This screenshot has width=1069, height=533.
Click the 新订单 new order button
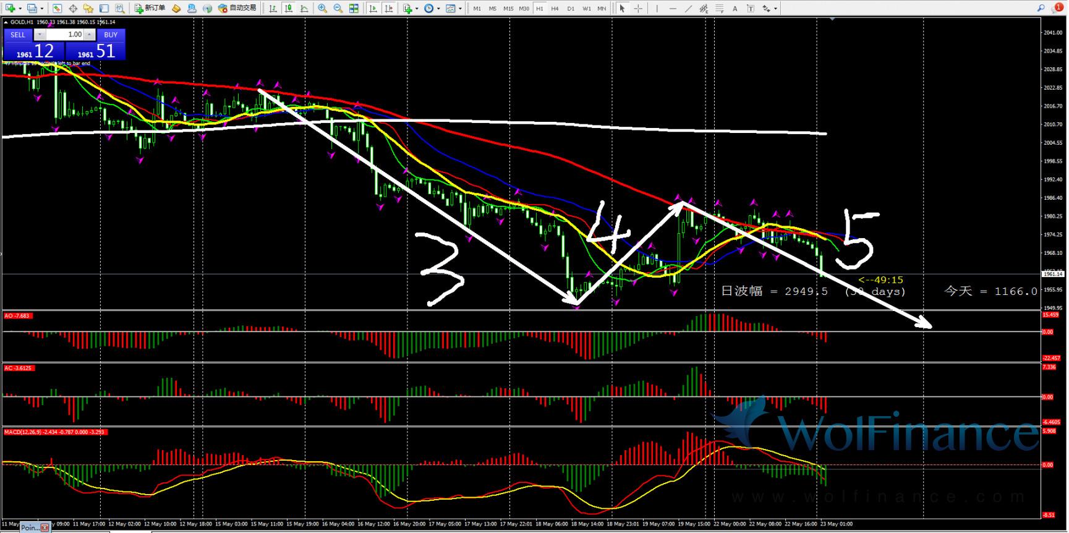pos(150,8)
